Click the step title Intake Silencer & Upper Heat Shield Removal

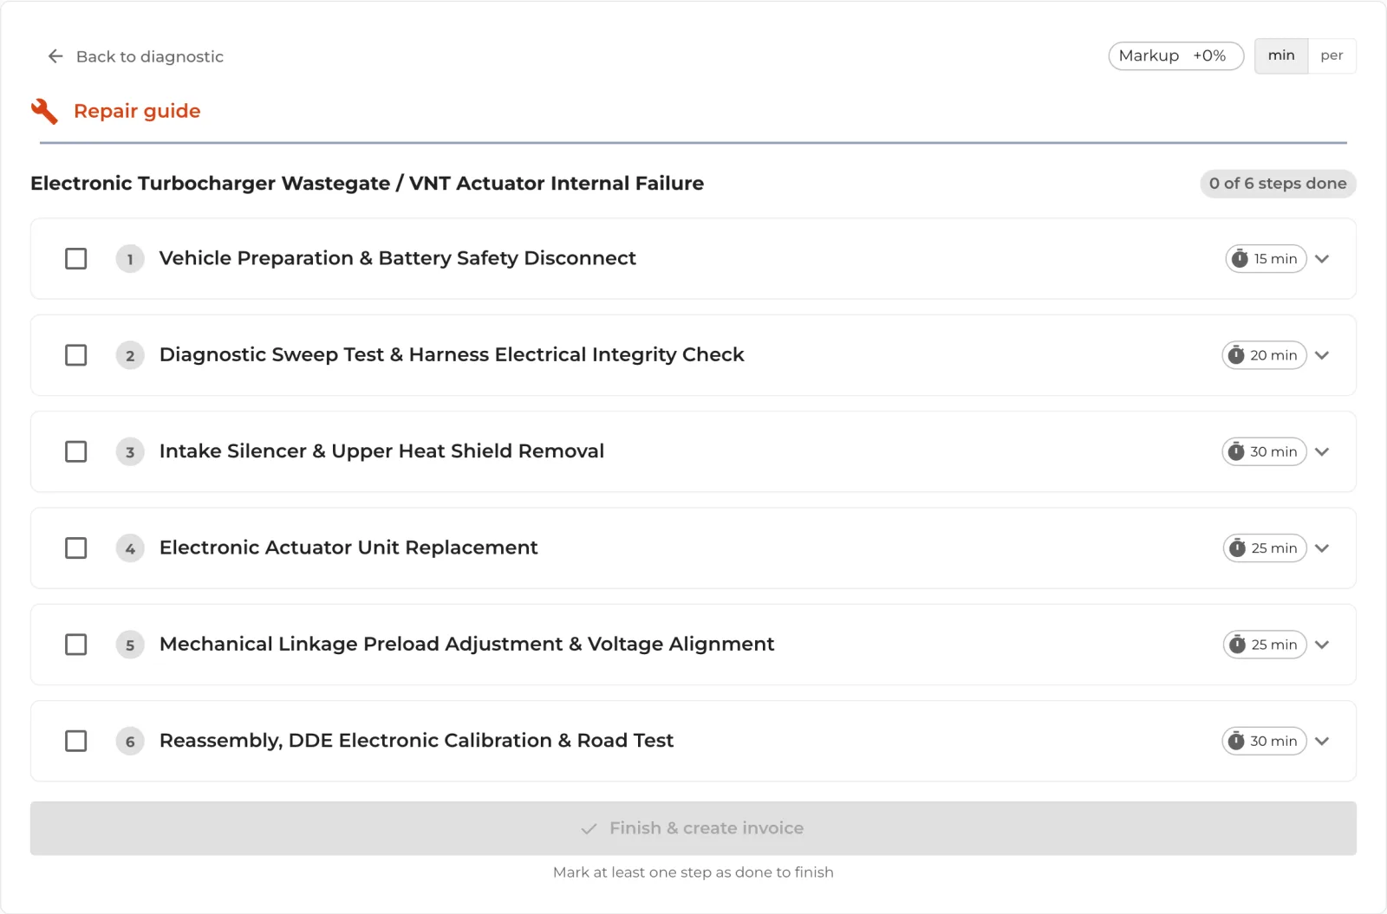click(381, 451)
